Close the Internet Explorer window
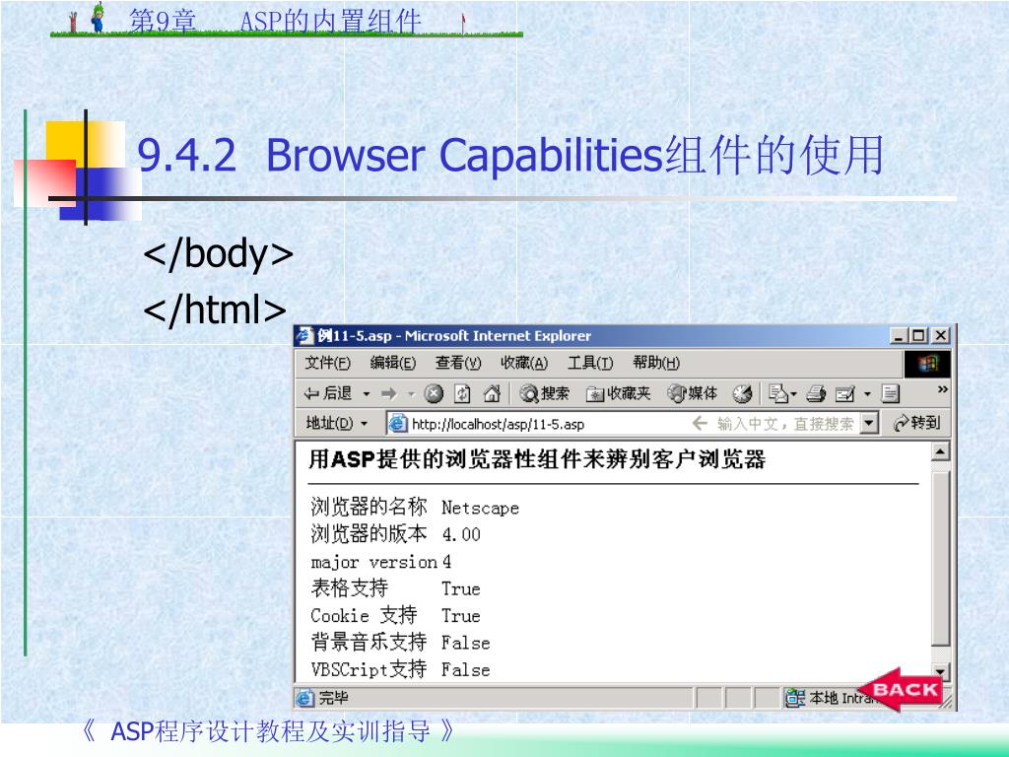Viewport: 1009px width, 757px height. pos(941,335)
